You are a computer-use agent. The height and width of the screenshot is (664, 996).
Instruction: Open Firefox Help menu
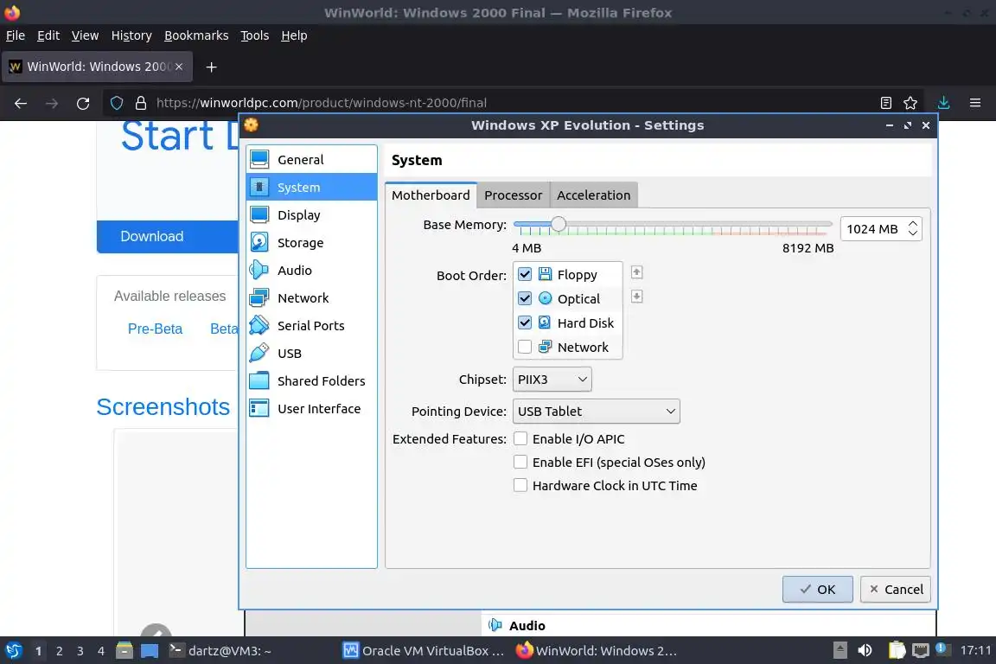(x=294, y=35)
